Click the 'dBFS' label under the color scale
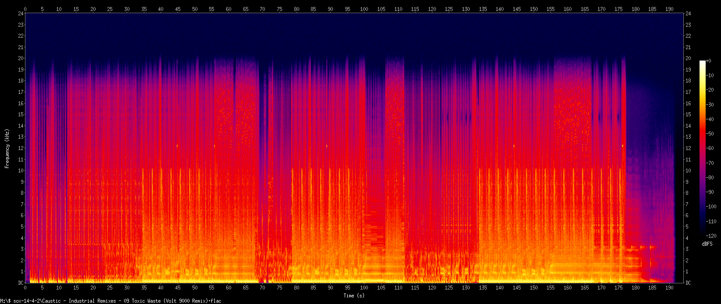721x304 pixels. (x=707, y=243)
